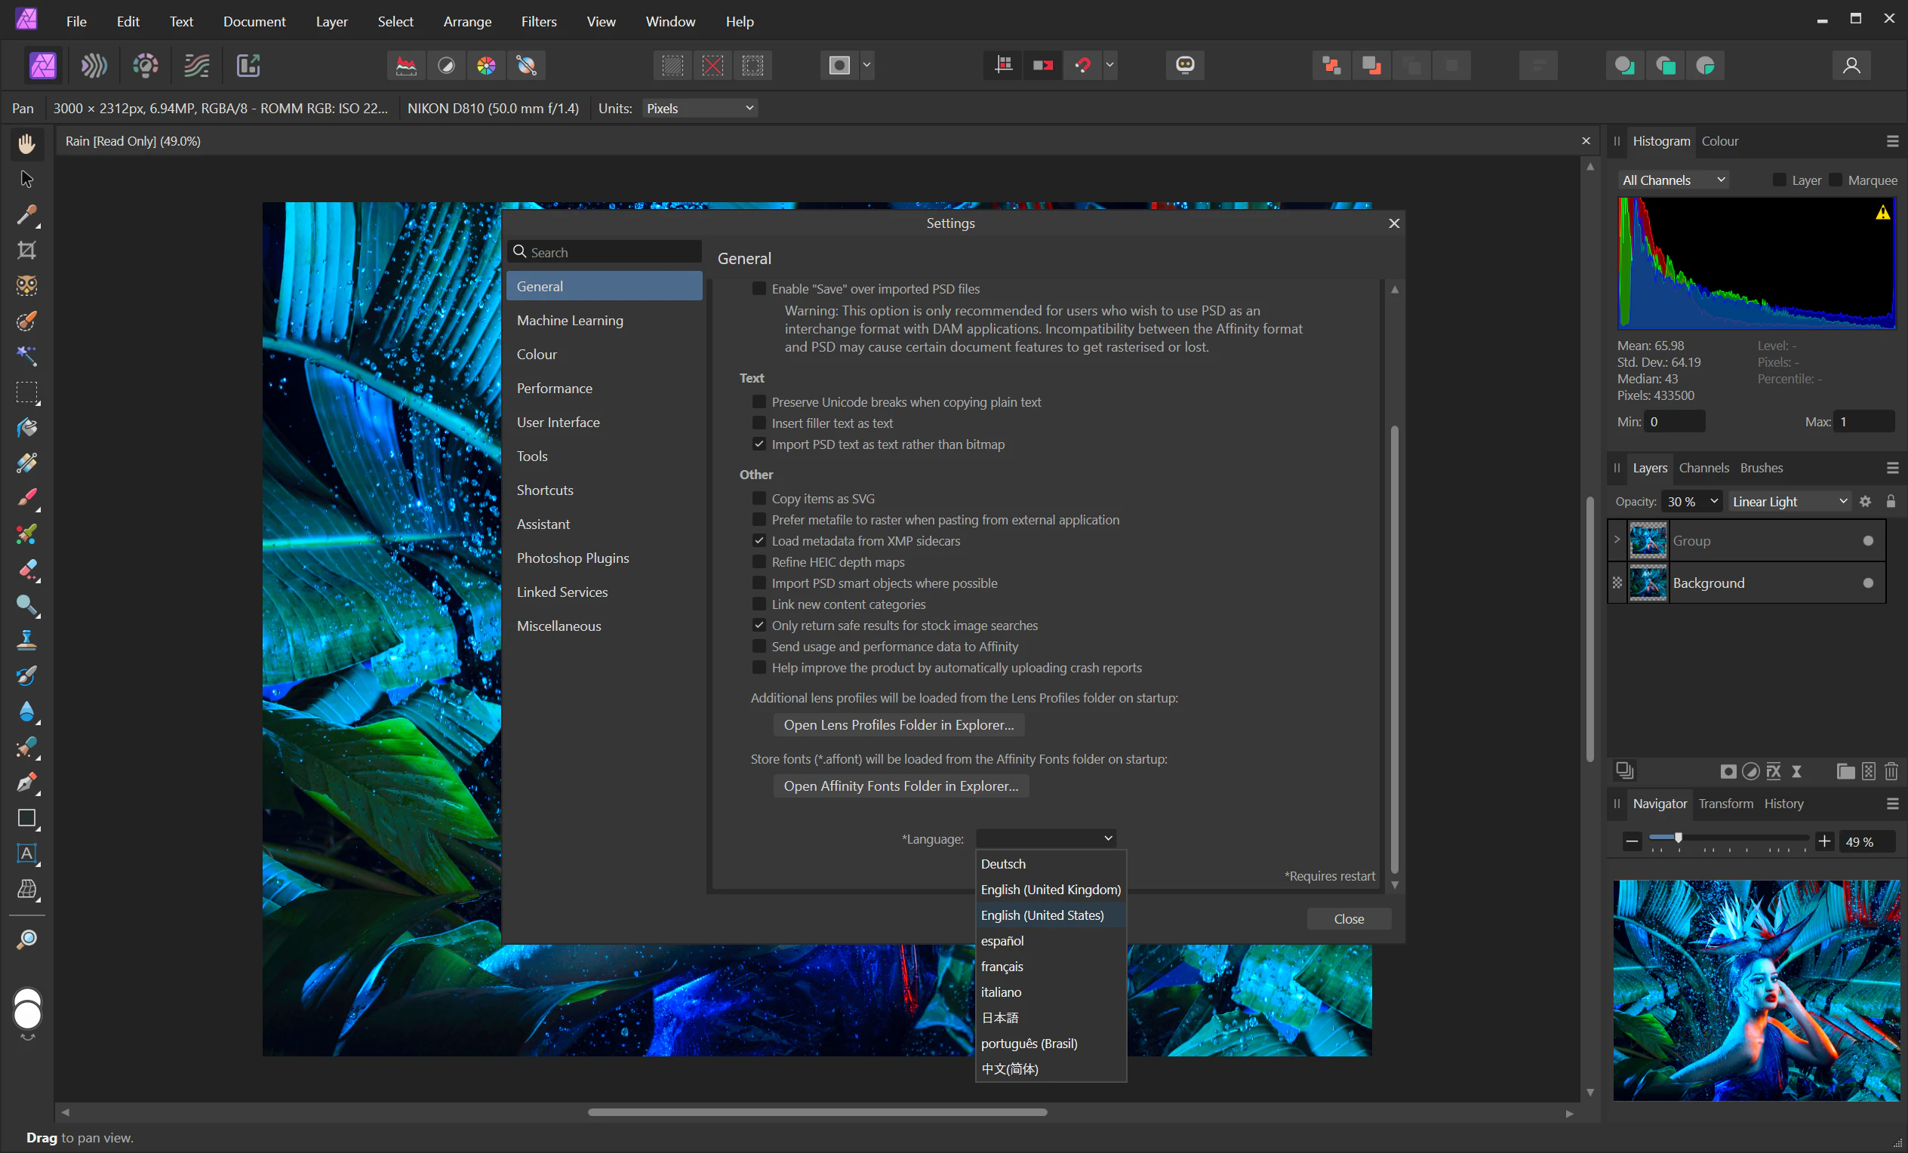Select the Zoom tool magnifier
Screen dimensions: 1908x1153
point(26,939)
